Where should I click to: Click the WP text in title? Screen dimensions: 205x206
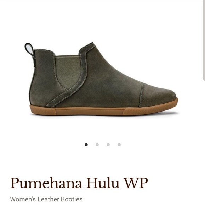[x=136, y=183]
